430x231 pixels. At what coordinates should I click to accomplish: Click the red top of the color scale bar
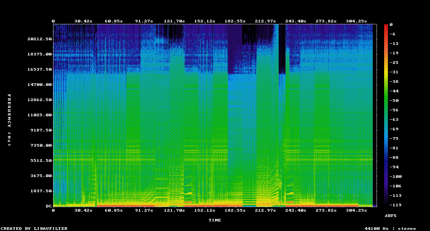point(386,26)
